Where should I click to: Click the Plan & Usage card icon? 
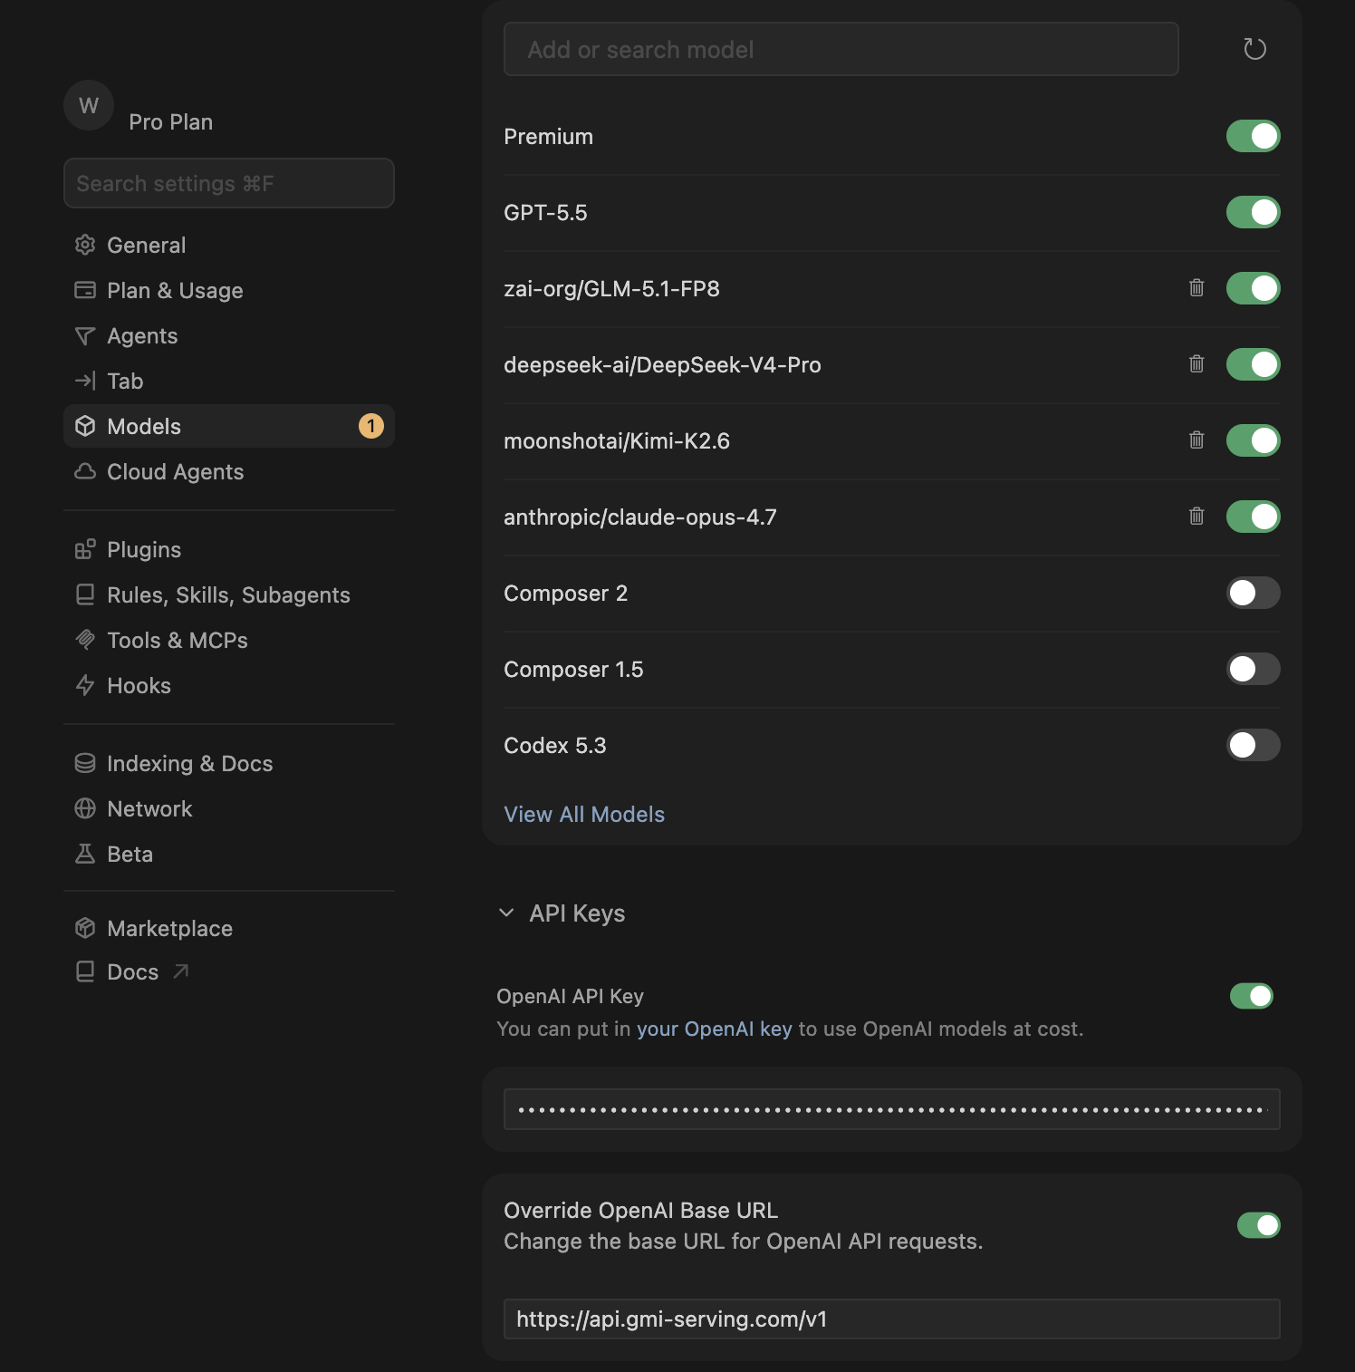(85, 290)
